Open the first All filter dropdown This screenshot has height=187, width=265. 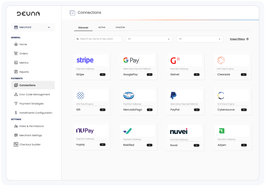click(149, 39)
